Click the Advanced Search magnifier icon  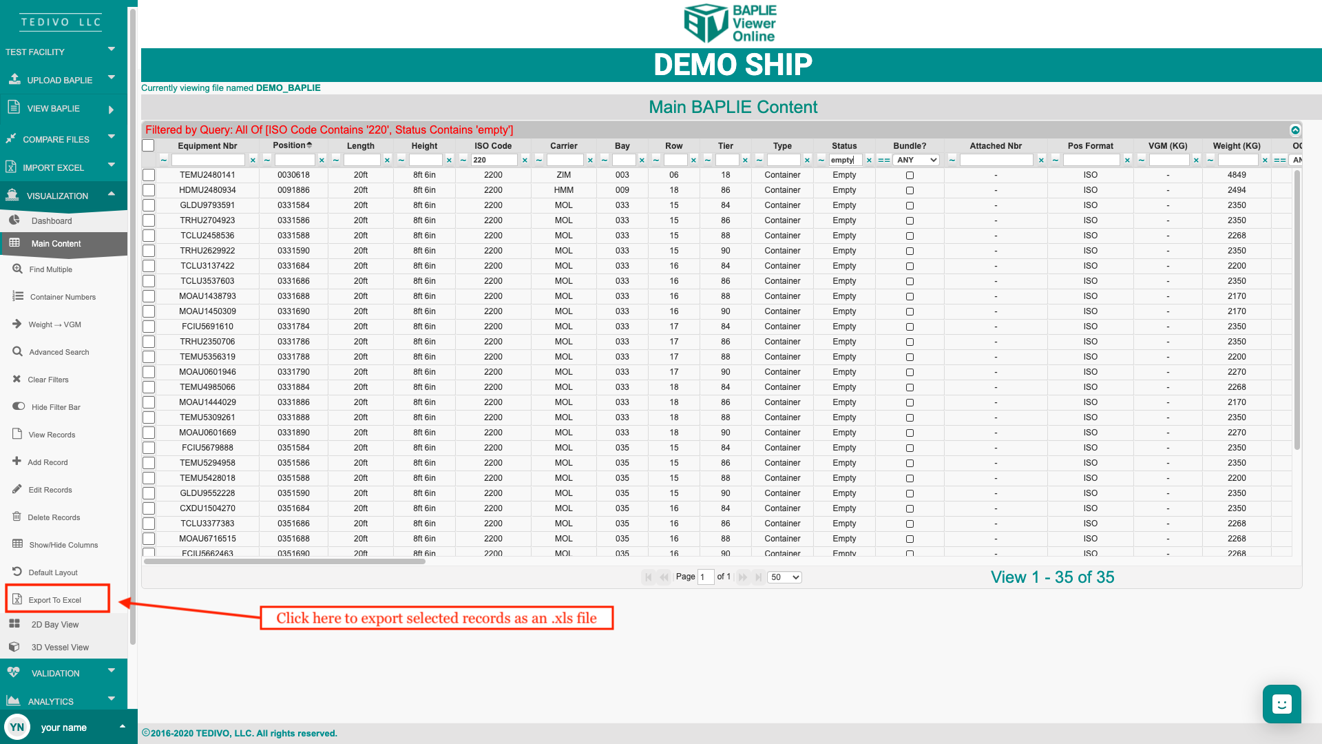click(17, 351)
